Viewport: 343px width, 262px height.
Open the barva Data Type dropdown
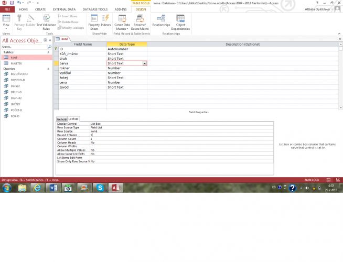click(x=145, y=63)
